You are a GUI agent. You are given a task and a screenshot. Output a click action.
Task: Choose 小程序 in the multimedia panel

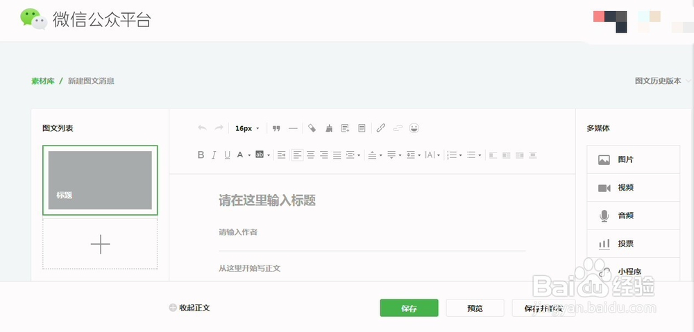click(x=634, y=269)
